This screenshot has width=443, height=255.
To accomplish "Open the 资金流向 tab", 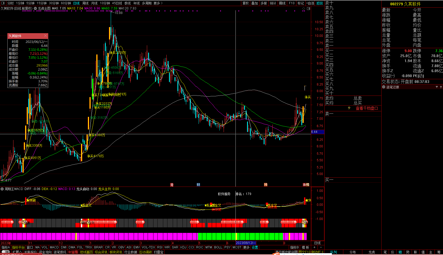I will click(45, 252).
